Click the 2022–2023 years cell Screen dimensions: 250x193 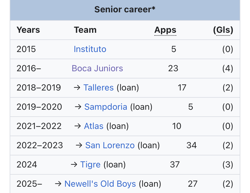(x=40, y=145)
